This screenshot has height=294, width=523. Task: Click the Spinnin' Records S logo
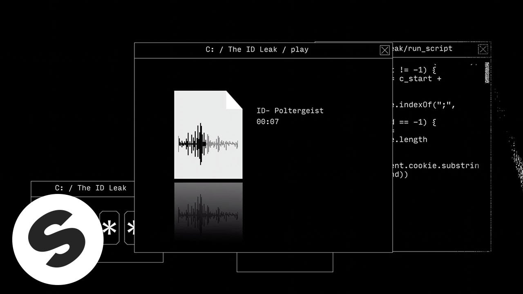58,239
